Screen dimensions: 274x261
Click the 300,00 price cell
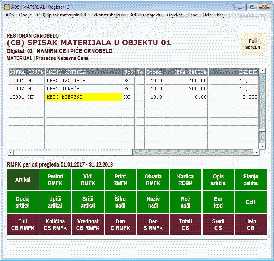click(186, 89)
